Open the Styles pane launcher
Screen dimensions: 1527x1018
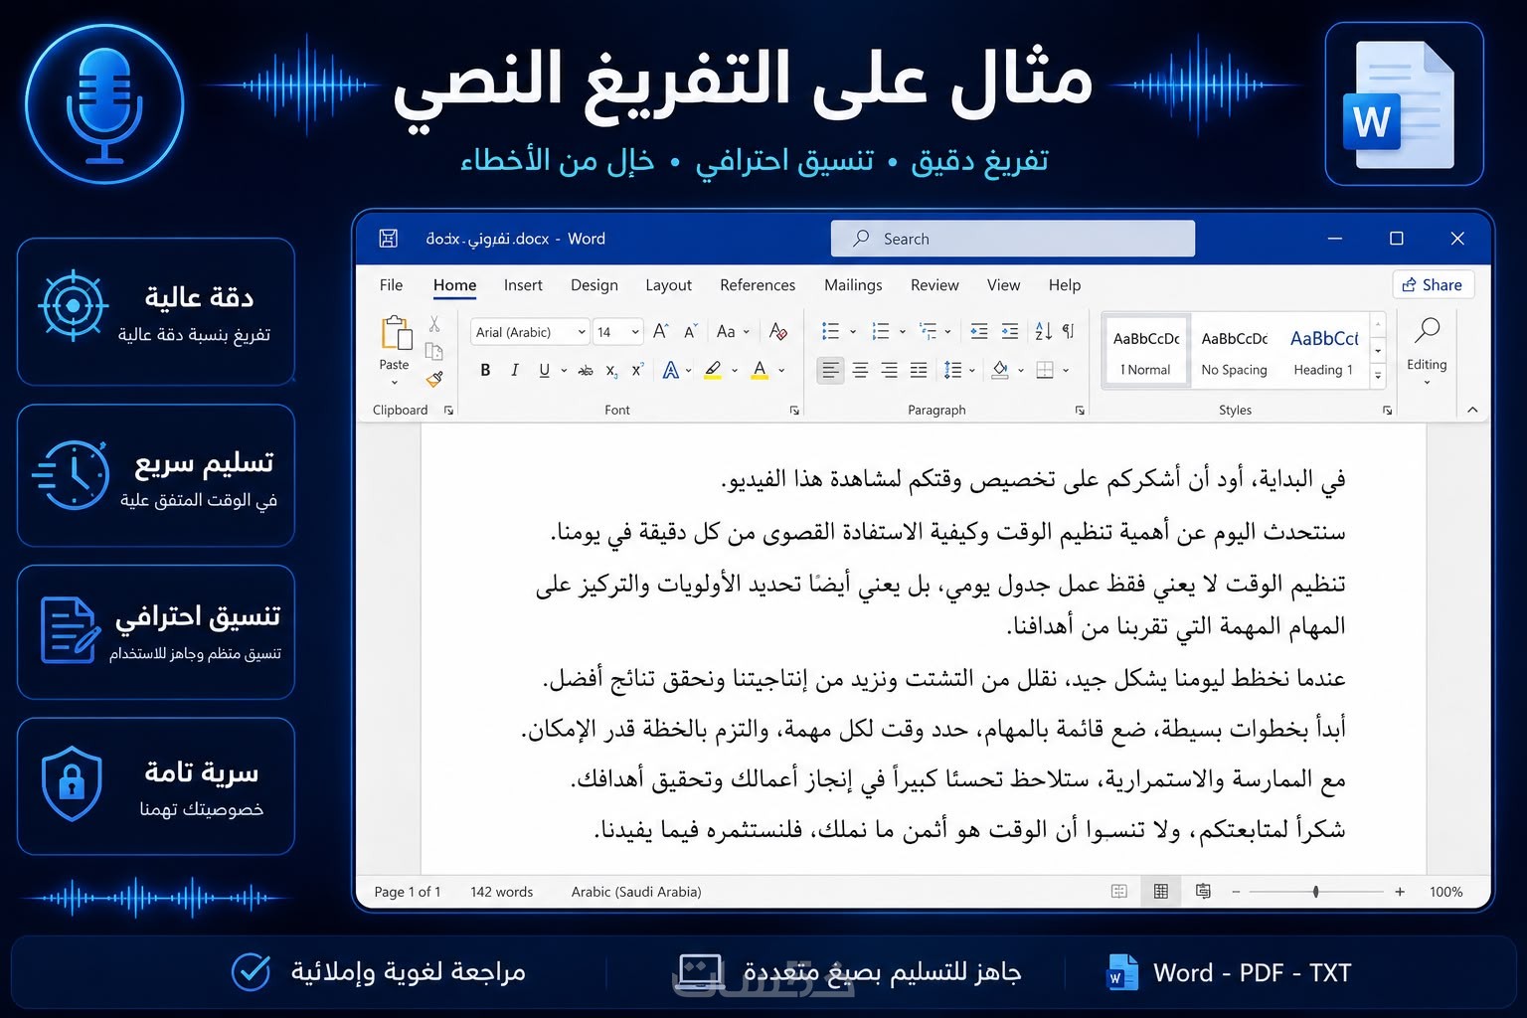tap(1387, 410)
